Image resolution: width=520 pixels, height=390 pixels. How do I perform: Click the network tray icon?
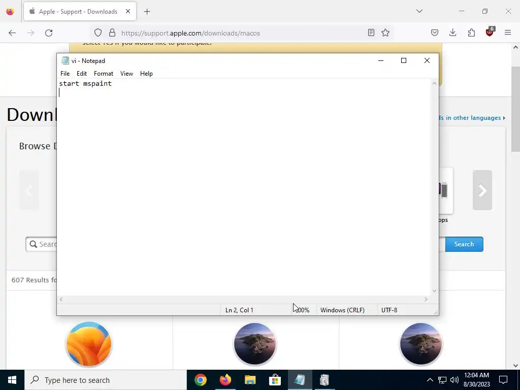click(x=442, y=380)
